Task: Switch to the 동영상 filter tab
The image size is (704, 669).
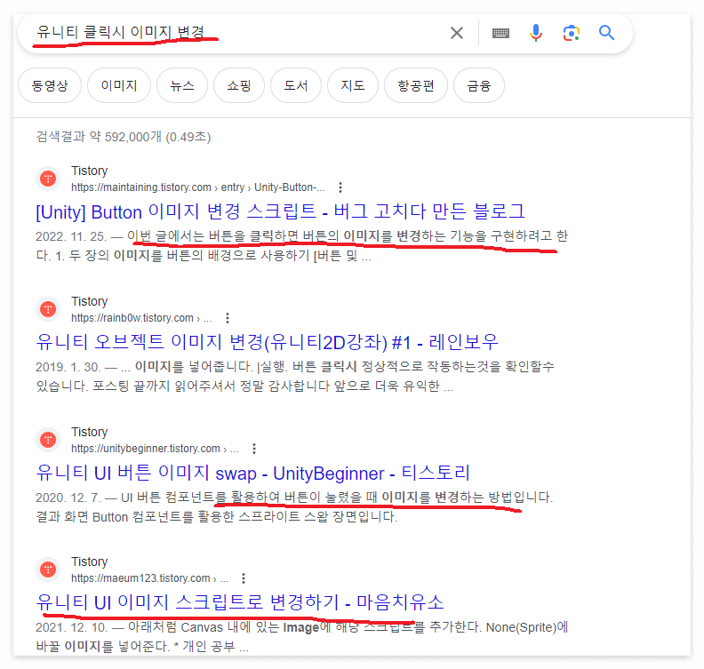Action: (50, 85)
